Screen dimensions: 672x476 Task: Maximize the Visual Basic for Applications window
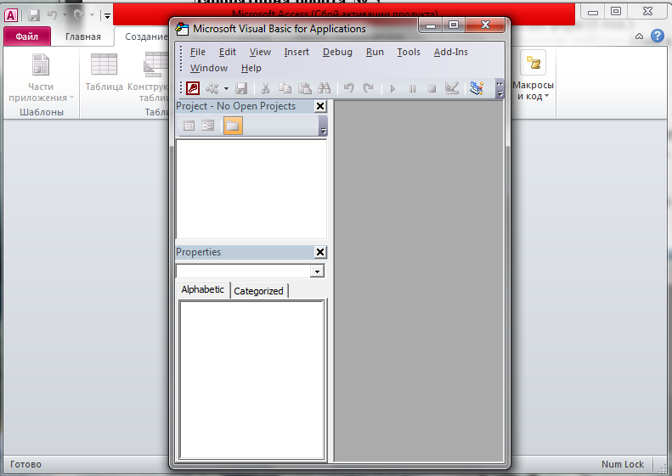click(454, 25)
